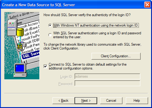Click the highlighted SQL Server entry in illustration
Image resolution: width=152 pixels, height=108 pixels.
tap(31, 55)
